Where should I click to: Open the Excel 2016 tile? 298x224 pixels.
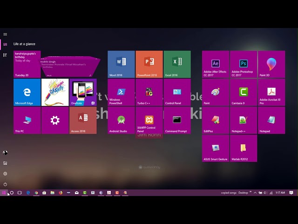pos(177,64)
